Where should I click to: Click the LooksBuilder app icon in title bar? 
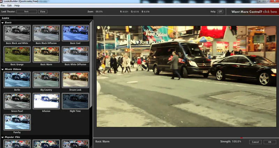[1, 1]
